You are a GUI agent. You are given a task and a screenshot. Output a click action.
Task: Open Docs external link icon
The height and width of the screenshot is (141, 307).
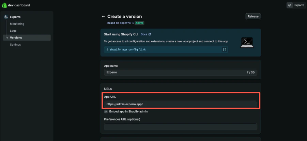[x=150, y=34]
